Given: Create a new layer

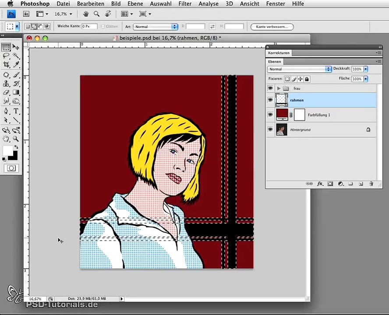Looking at the screenshot, I should (361, 184).
